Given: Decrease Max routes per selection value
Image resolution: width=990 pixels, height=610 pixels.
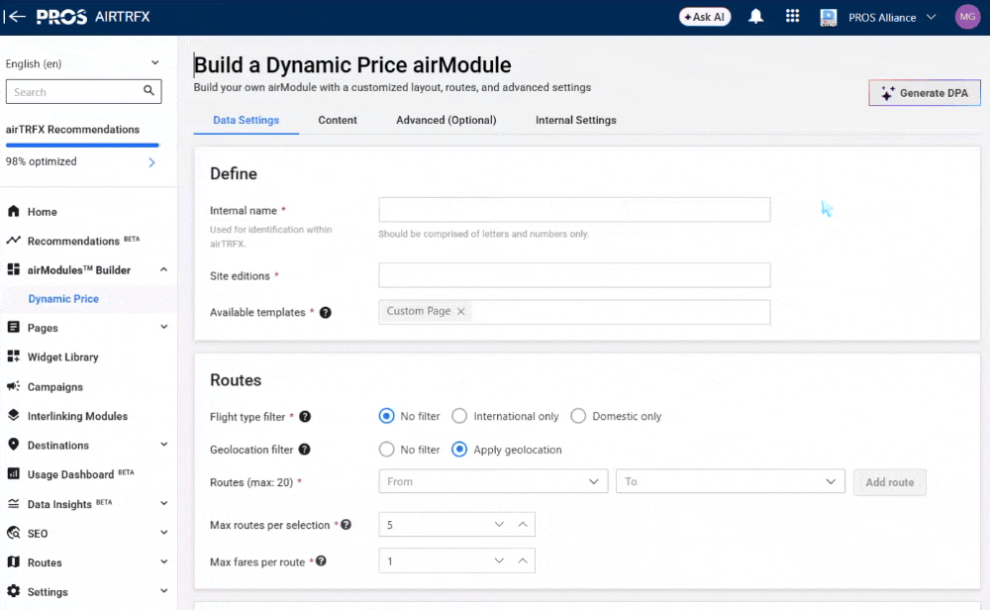Looking at the screenshot, I should [499, 525].
